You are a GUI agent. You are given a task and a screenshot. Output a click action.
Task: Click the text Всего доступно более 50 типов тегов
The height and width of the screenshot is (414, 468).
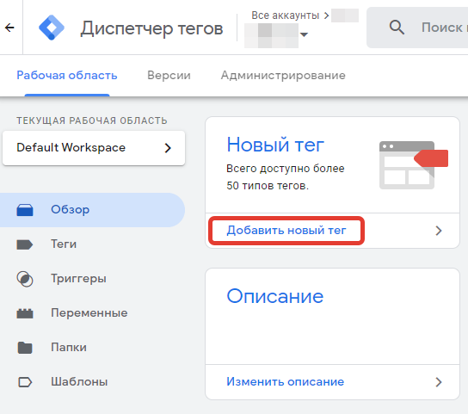pos(286,177)
